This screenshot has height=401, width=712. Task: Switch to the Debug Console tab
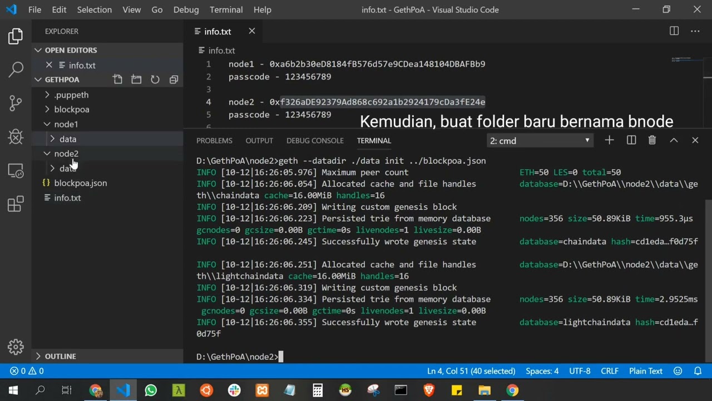(315, 140)
